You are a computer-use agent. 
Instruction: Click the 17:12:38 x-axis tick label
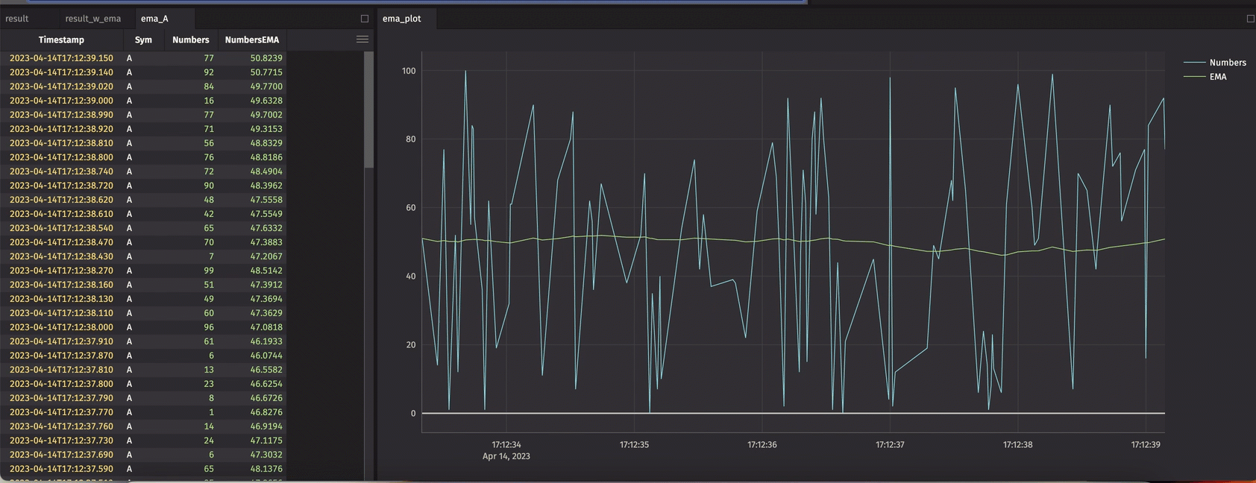1017,444
